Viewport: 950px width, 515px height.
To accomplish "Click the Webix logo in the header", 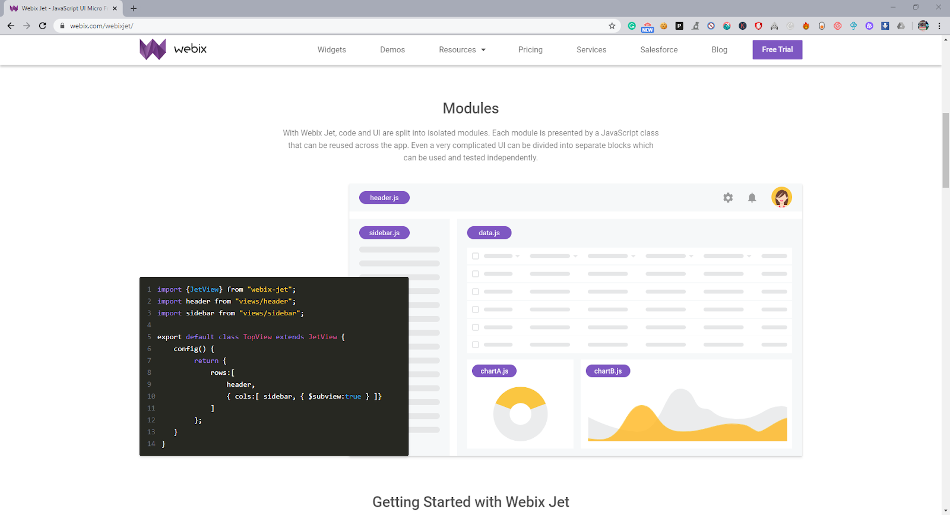I will tap(153, 49).
